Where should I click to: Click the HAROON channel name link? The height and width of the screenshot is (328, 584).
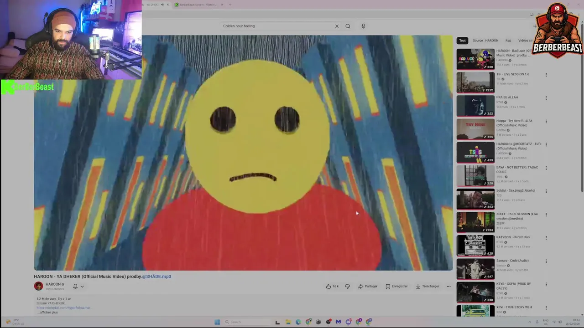(x=53, y=284)
